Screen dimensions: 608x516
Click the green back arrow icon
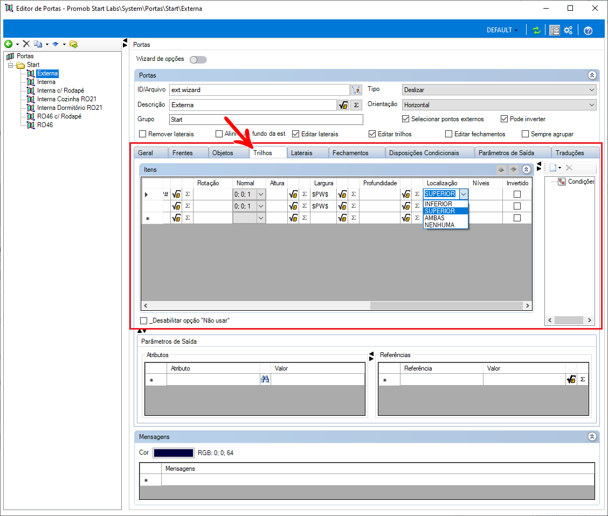pyautogui.click(x=8, y=44)
